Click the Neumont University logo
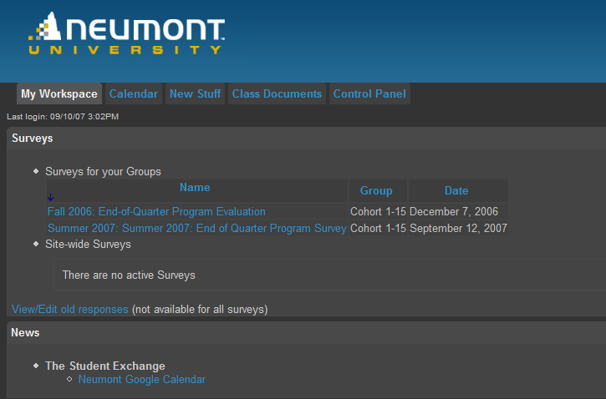606x399 pixels. [x=126, y=35]
